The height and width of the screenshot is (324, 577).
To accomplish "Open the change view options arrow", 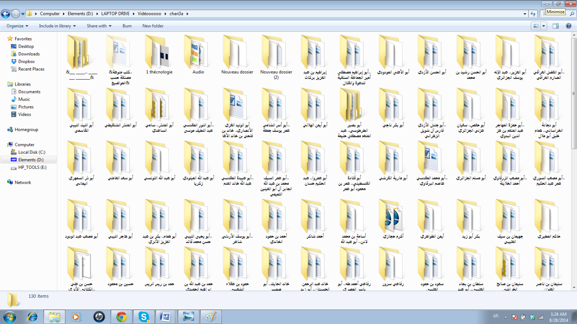I will click(544, 26).
